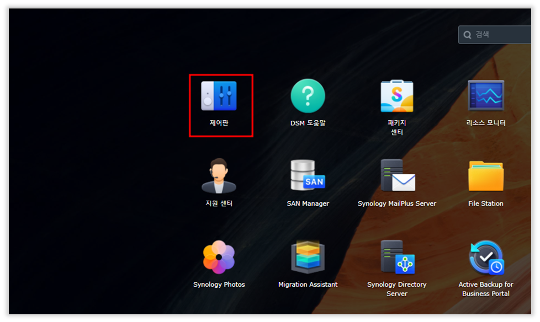Screen dimensions: 540x322
Task: Click the Migration Assistant text label
Action: pos(308,285)
